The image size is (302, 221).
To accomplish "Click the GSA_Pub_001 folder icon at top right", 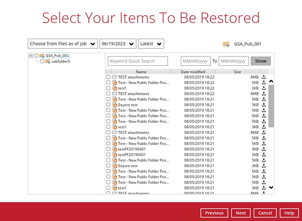I will pyautogui.click(x=226, y=44).
